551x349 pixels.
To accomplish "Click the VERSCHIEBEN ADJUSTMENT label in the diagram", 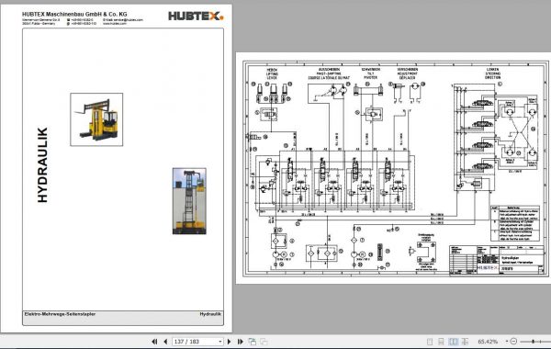I will click(x=407, y=73).
